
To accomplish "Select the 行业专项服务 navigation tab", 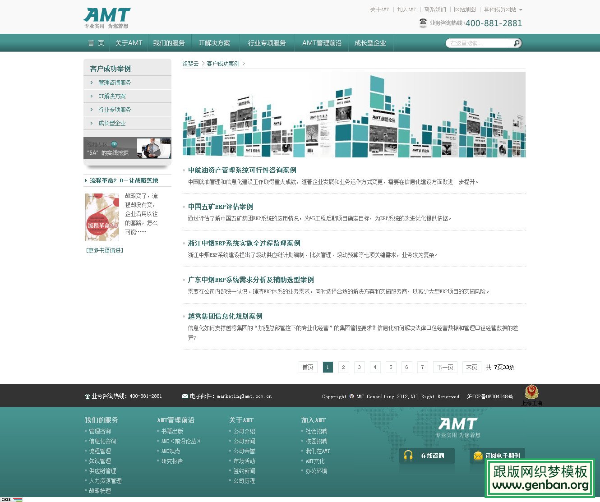I will coord(267,42).
